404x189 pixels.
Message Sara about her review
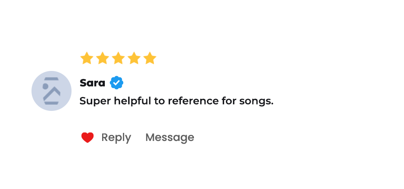coord(170,137)
